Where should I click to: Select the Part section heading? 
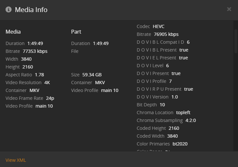76,32
